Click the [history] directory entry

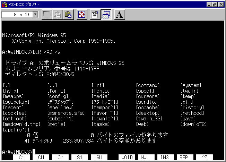pos(192,108)
